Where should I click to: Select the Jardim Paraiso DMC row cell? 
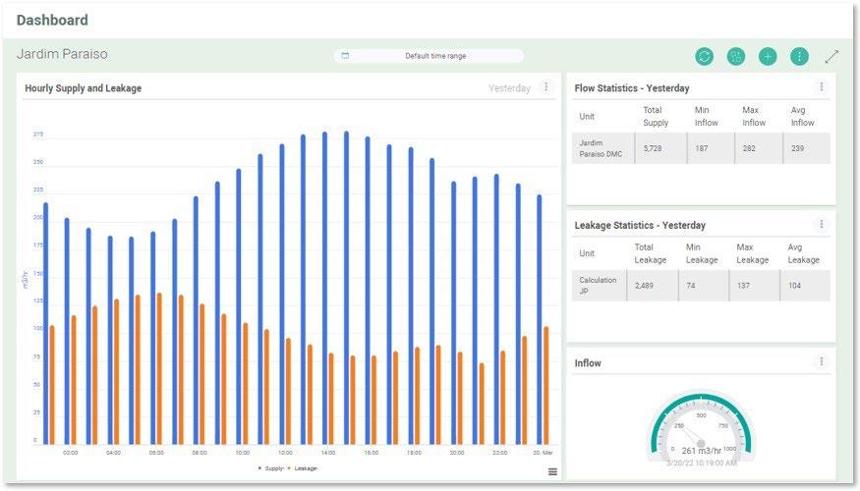602,148
